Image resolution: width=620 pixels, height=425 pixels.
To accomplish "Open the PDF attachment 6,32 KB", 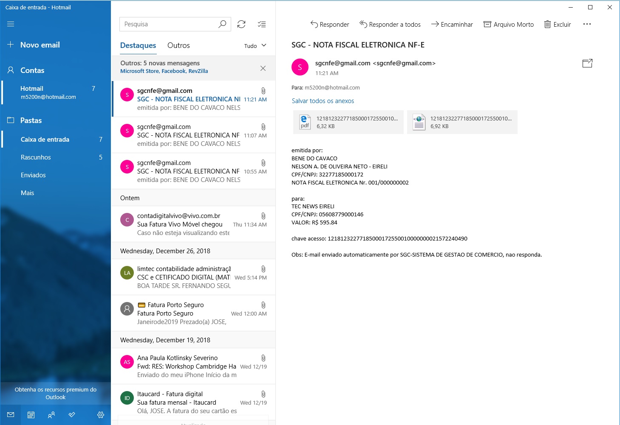I will (x=348, y=122).
